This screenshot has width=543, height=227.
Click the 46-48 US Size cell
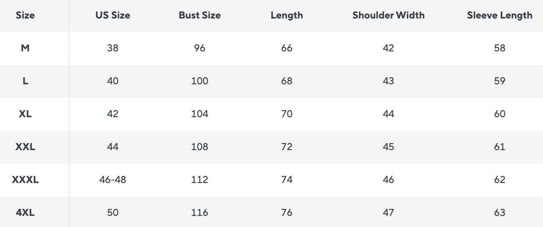coord(113,180)
